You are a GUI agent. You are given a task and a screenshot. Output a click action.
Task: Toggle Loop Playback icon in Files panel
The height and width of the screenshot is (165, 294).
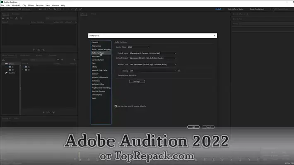(x=39, y=50)
